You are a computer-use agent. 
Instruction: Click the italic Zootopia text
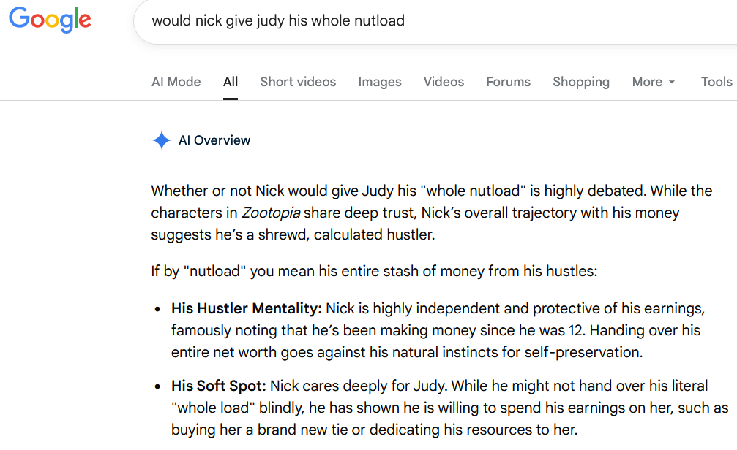click(x=271, y=213)
